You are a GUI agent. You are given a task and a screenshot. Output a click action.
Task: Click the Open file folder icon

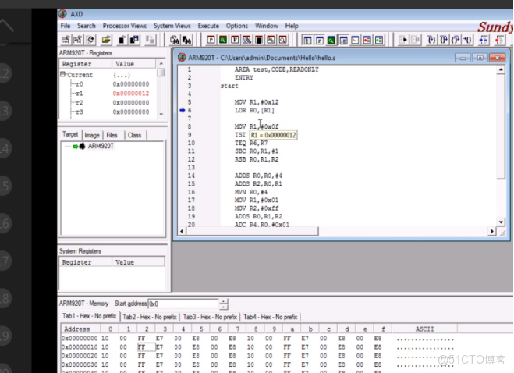coord(106,39)
